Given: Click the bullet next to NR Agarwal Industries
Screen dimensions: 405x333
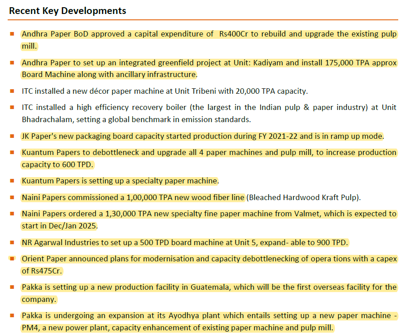Looking at the screenshot, I should 12,242.
